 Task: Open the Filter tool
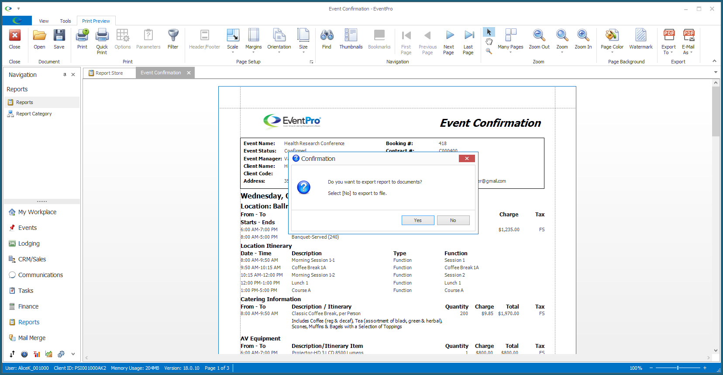click(173, 39)
